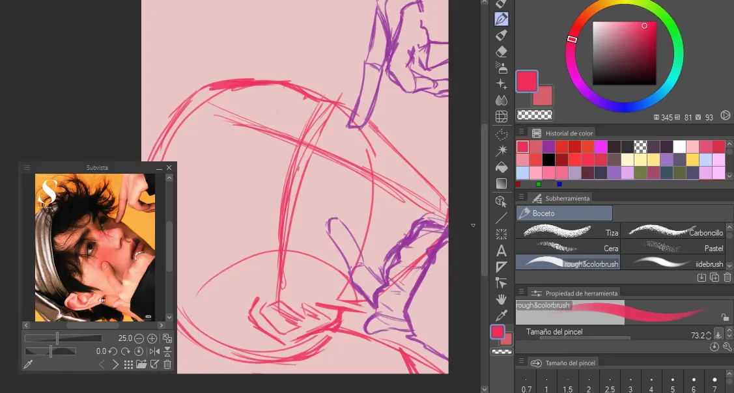Choose the iidebrush brush
Screen dimensions: 734x393
(672, 262)
